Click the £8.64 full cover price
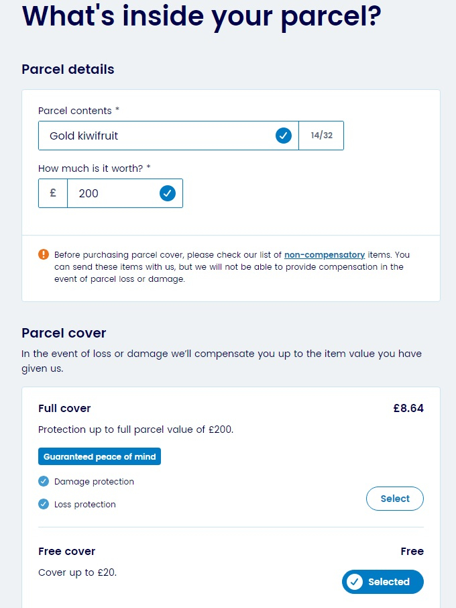 (x=408, y=408)
